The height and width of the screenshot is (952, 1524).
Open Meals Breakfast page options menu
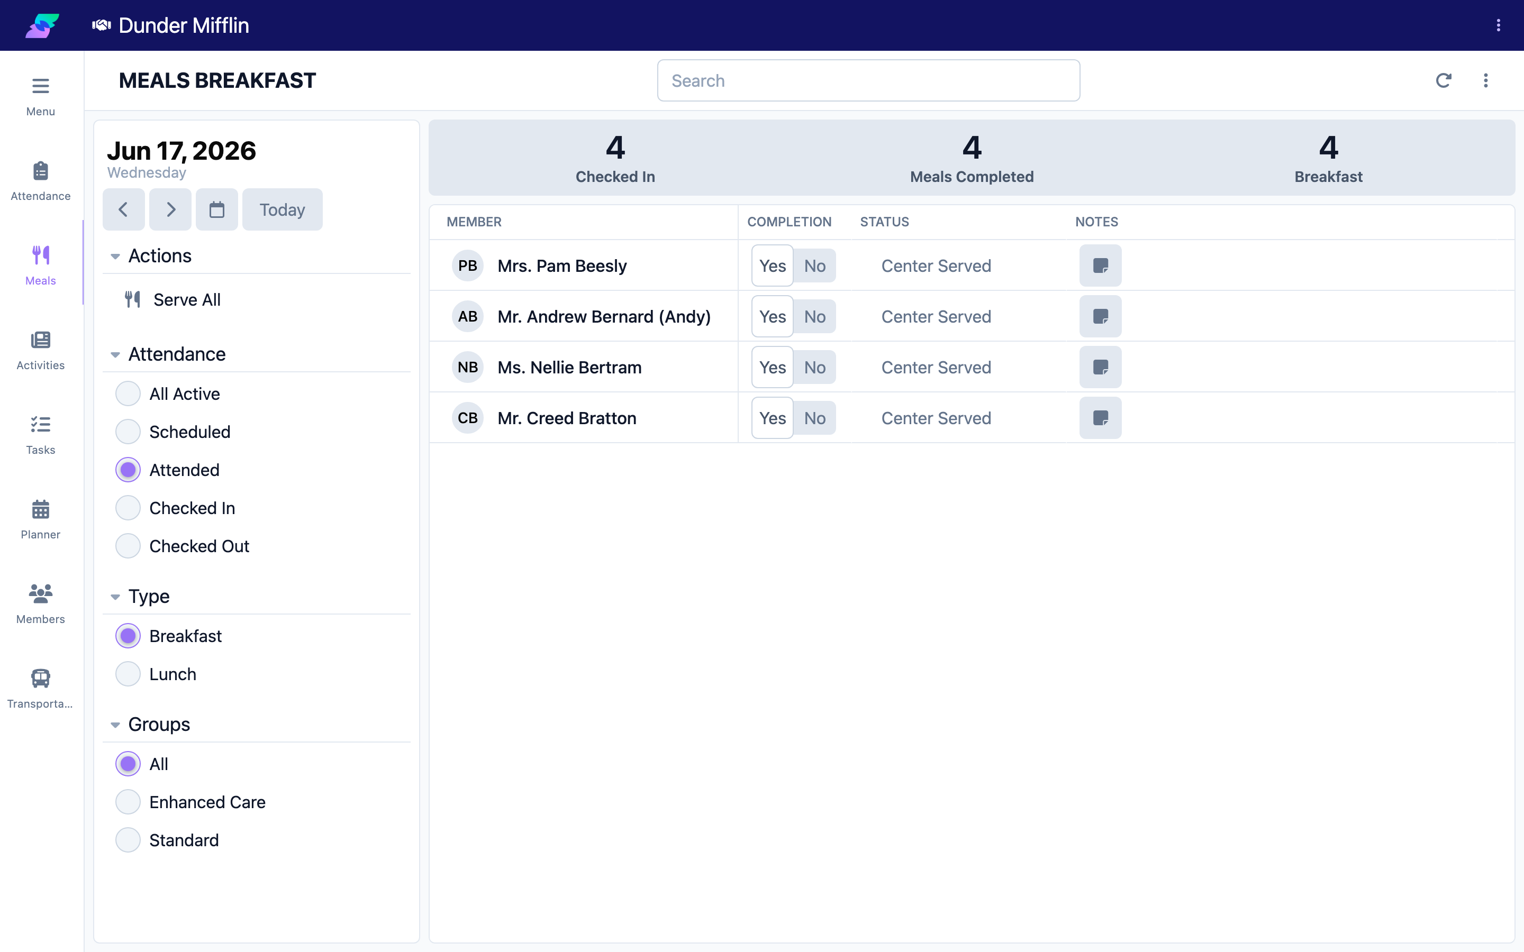tap(1485, 80)
